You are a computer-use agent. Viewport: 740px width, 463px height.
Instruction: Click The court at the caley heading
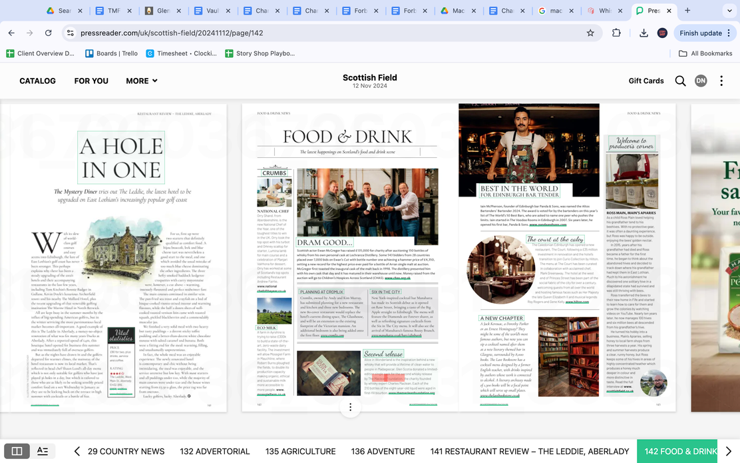pyautogui.click(x=555, y=239)
